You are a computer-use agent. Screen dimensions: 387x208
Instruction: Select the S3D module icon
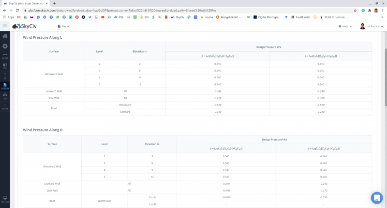click(5, 65)
